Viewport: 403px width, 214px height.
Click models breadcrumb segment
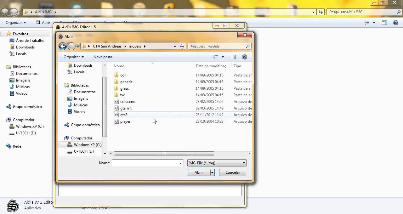click(135, 46)
